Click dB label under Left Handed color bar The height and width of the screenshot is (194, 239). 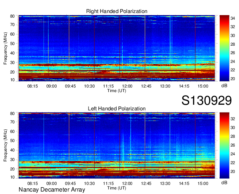coord(224,182)
